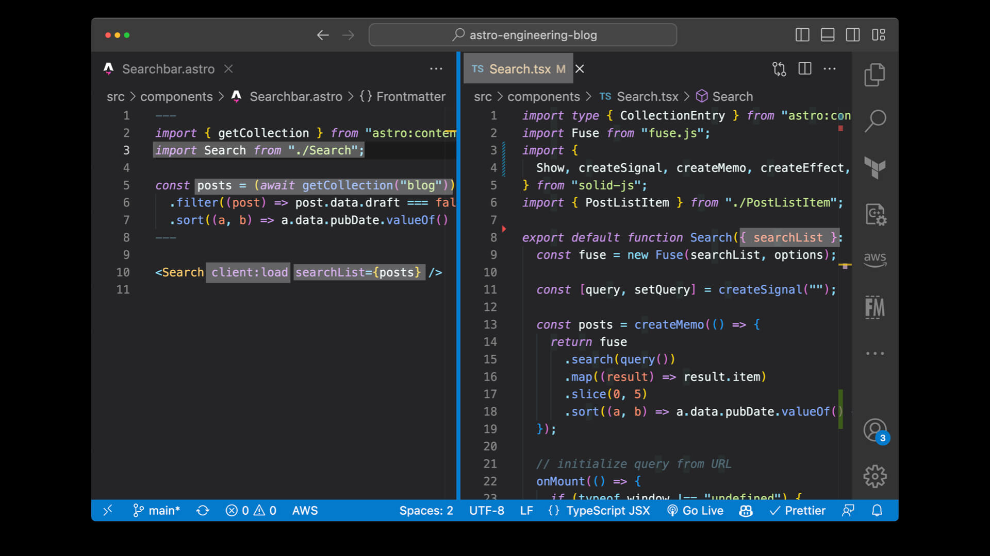
Task: Toggle the primary sidebar visibility
Action: click(x=802, y=34)
